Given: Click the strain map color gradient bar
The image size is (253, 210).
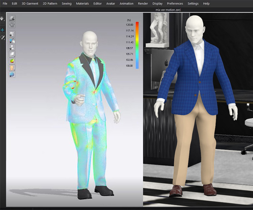Looking at the screenshot, I should pos(137,45).
